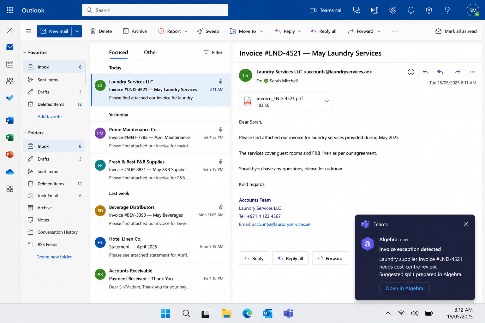Open Microsoft Edge on taskbar
Viewport: 485px width, 323px height.
pos(247,313)
